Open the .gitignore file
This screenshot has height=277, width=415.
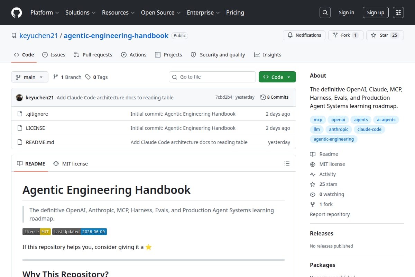tap(37, 114)
